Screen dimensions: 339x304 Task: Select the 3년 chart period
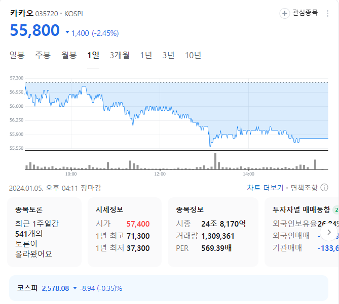[168, 55]
